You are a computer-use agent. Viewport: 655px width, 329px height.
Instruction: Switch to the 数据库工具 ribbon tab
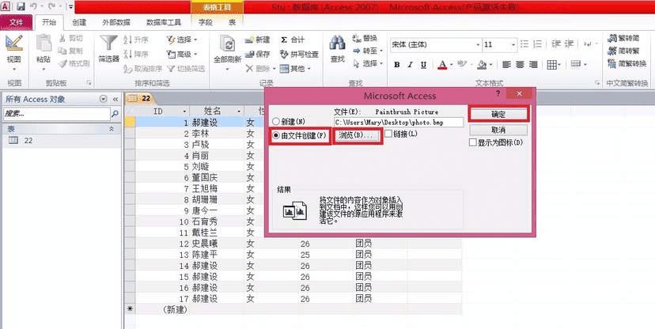[x=164, y=23]
